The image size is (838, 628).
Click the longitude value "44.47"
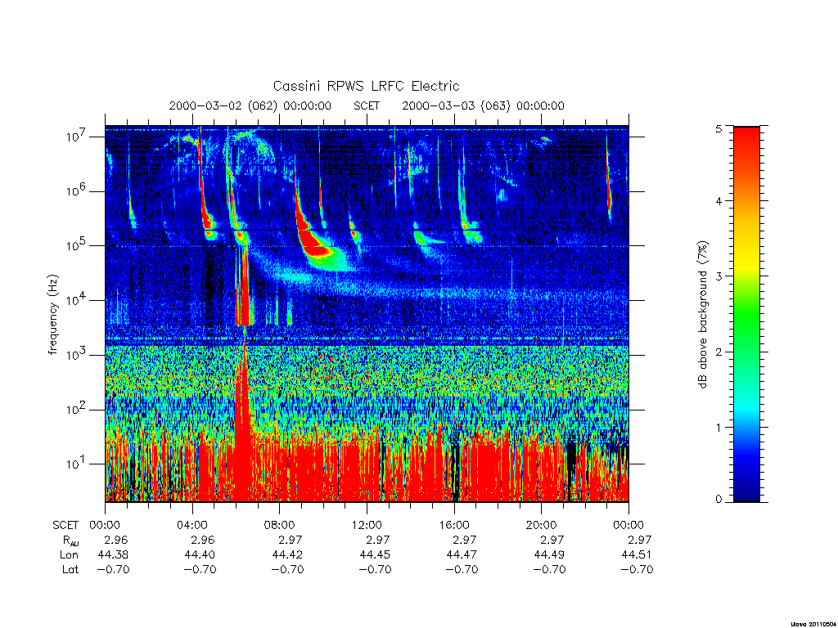click(462, 555)
